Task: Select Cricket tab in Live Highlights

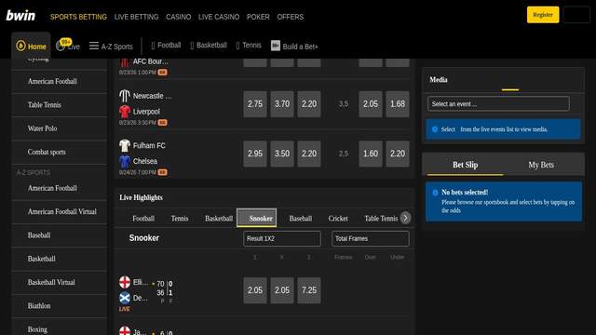Action: coord(338,219)
